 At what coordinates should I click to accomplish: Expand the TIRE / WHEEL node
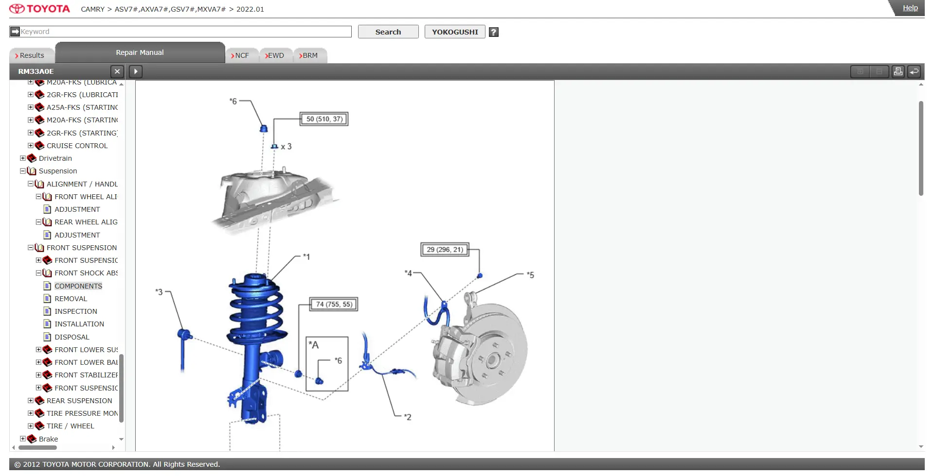click(30, 426)
